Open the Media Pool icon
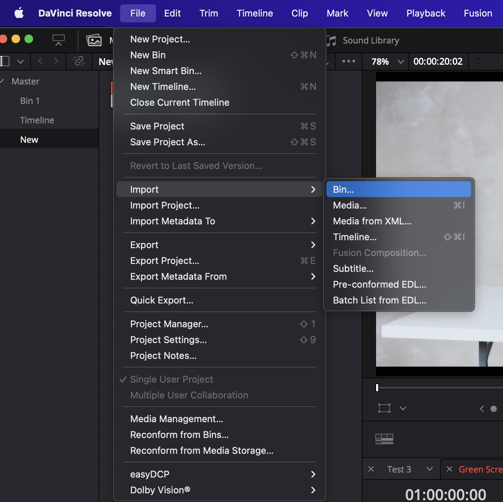Viewport: 503px width, 502px height. pyautogui.click(x=94, y=40)
